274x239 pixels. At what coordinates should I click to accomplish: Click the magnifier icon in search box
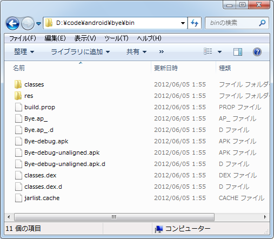(x=262, y=23)
